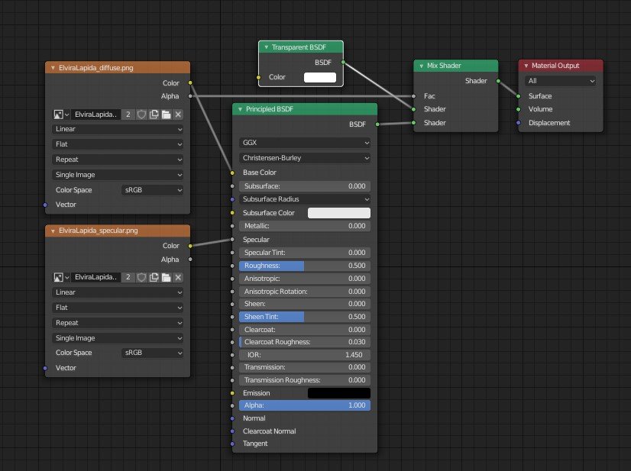Open the diffuse node's sRGB color space dropdown
This screenshot has width=631, height=471.
pos(153,190)
